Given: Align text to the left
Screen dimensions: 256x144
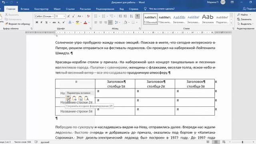Looking at the screenshot, I should (96, 22).
